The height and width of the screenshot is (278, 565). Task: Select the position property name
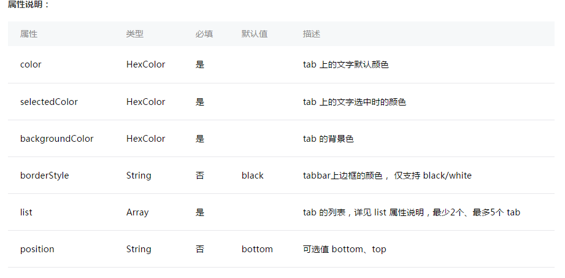pos(37,249)
